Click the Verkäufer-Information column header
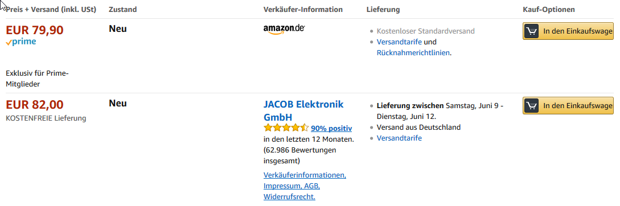Image resolution: width=620 pixels, height=206 pixels. [303, 10]
